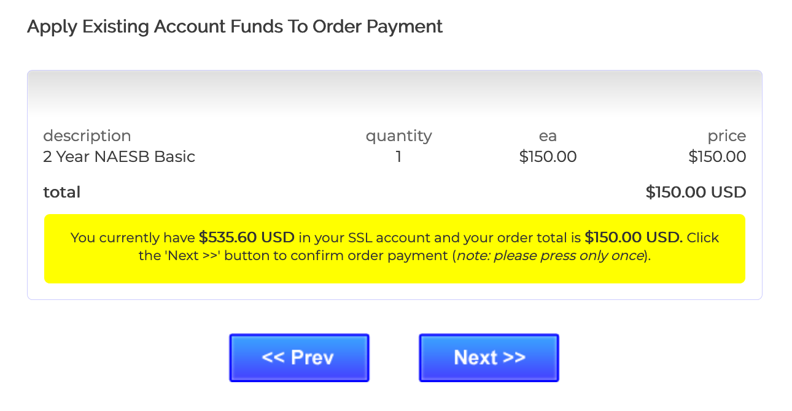The height and width of the screenshot is (411, 792).
Task: Click the 'Next >>' button to confirm payment
Action: click(489, 358)
